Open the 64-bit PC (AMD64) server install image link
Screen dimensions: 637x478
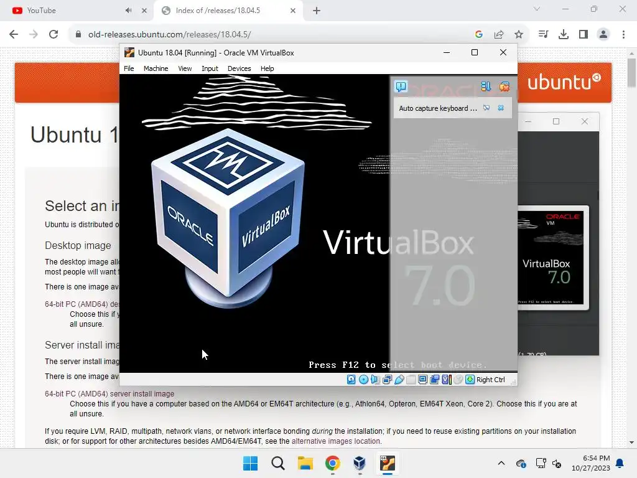pos(109,393)
